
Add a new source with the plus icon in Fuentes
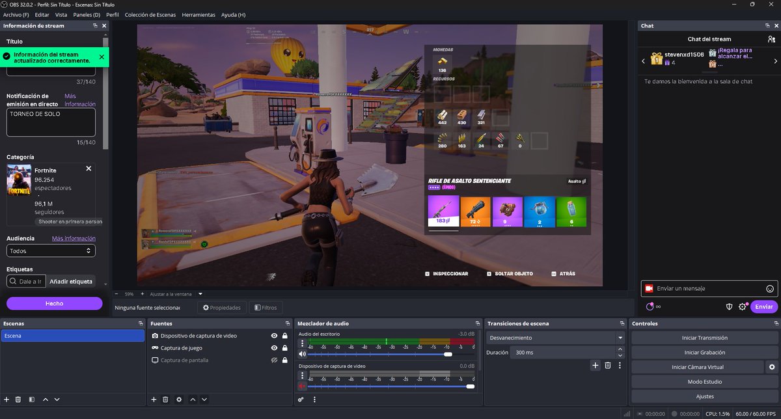point(154,399)
